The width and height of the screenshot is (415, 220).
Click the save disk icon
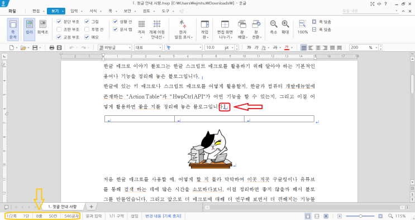click(x=35, y=48)
